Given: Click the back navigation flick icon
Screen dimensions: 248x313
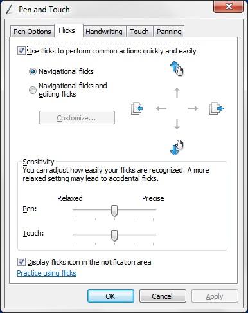Looking at the screenshot, I should pos(137,109).
